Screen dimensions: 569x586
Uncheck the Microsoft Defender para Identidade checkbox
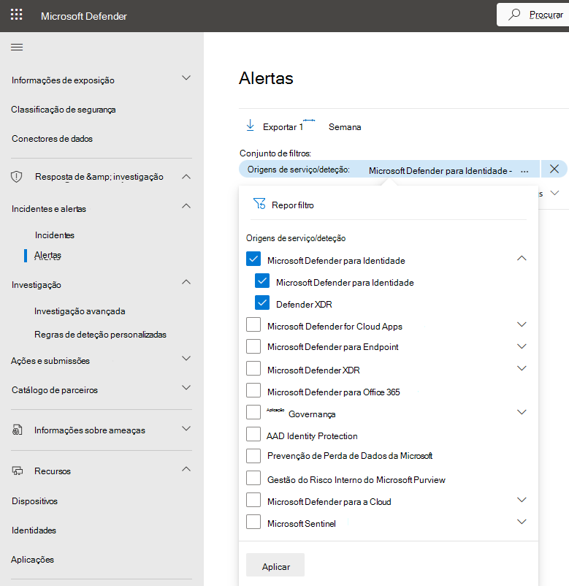pos(252,259)
